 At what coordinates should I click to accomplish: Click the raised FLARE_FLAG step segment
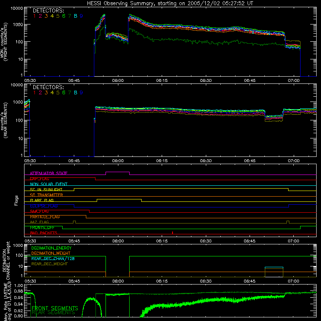point(119,199)
